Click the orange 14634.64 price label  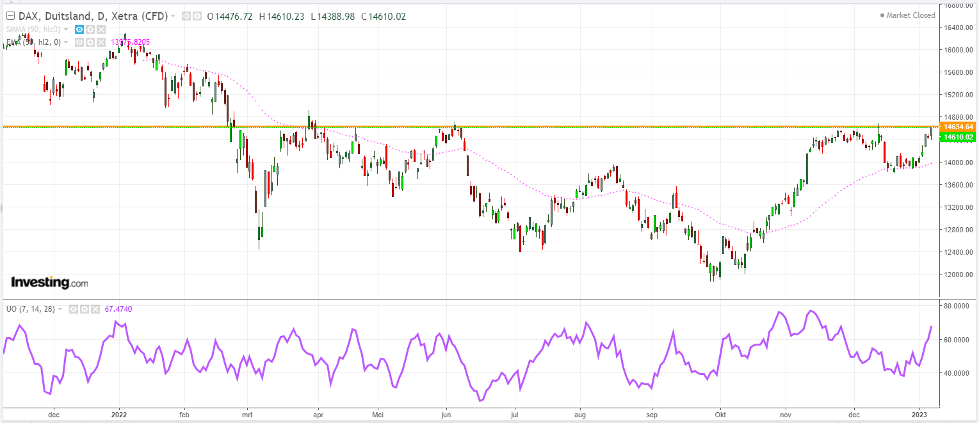(x=959, y=127)
